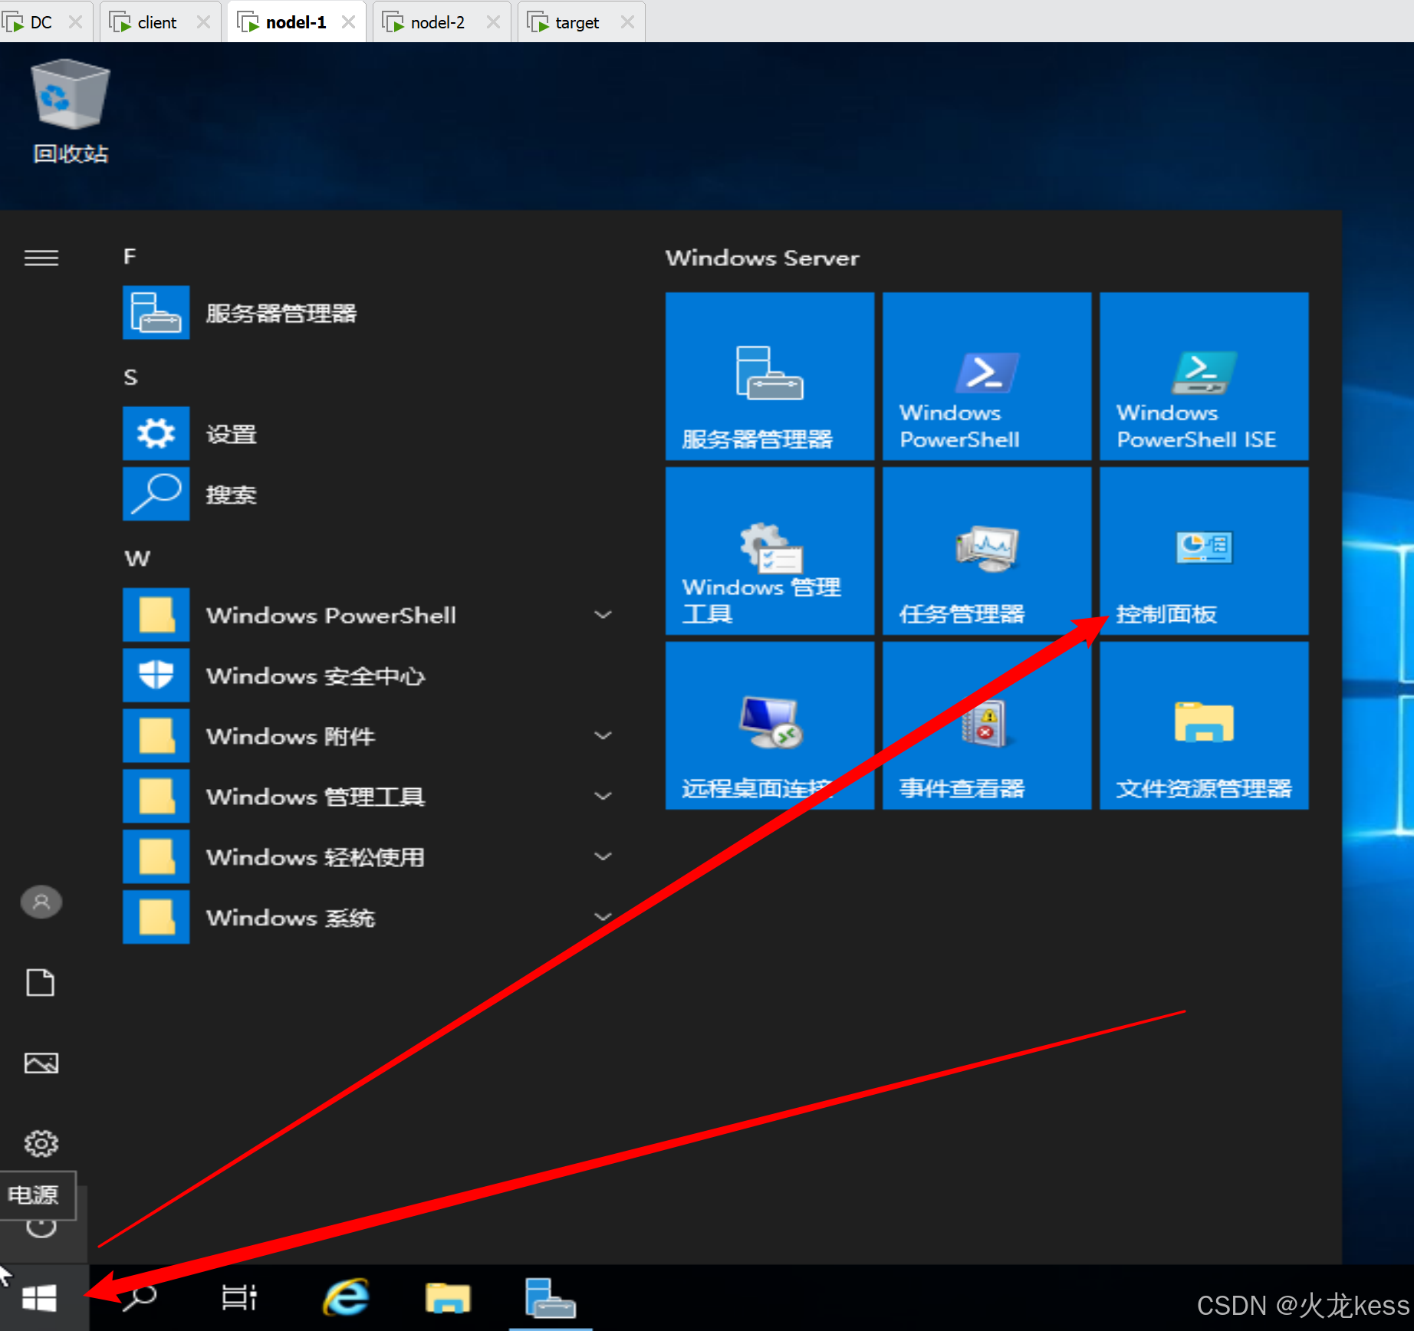Click the 服务器管理器 tile
Viewport: 1414px width, 1331px height.
click(x=770, y=376)
